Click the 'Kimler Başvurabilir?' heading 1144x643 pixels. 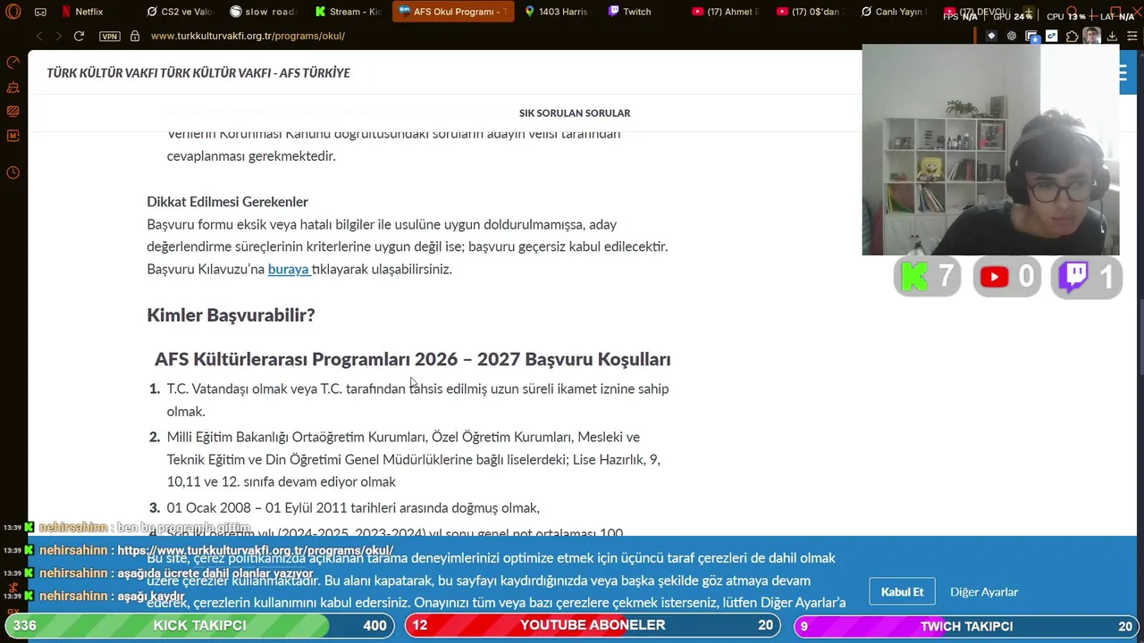[231, 315]
